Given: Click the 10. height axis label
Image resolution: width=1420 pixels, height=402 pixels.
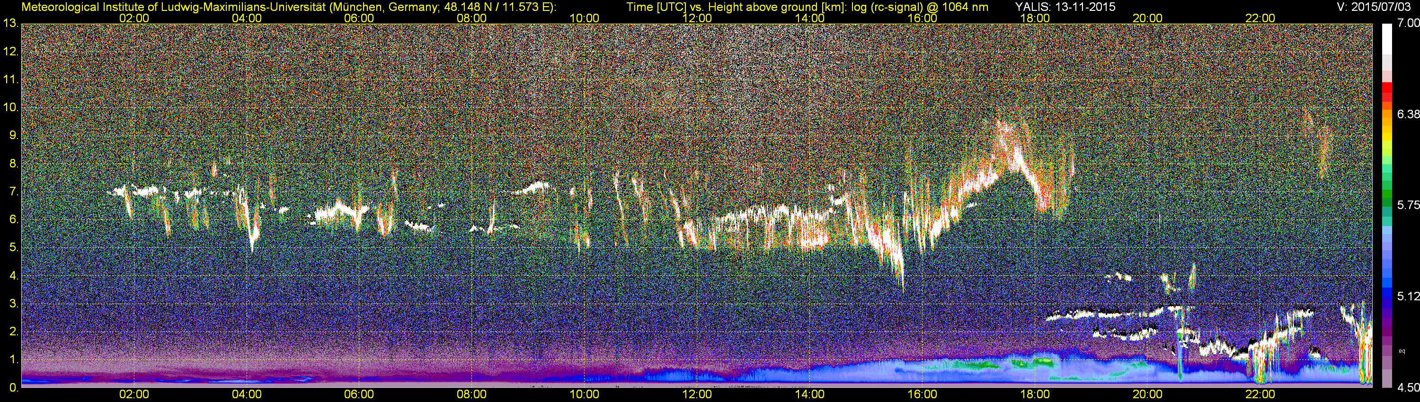Looking at the screenshot, I should (10, 108).
